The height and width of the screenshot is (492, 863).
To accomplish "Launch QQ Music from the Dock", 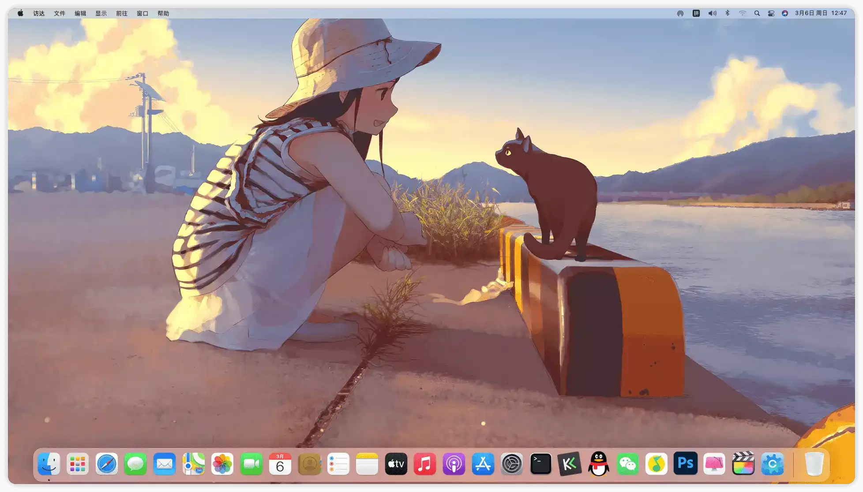I will [657, 464].
